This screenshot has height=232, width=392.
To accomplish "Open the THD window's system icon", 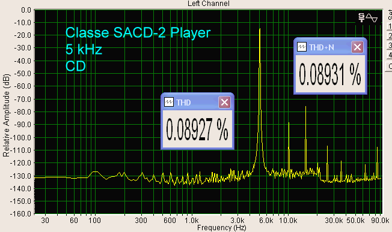I will pos(169,102).
